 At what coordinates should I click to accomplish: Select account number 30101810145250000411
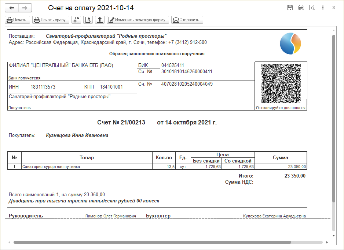click(x=187, y=72)
